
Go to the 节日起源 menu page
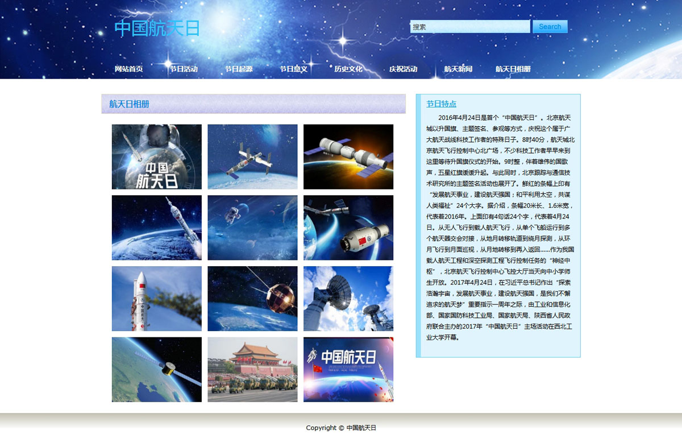(x=239, y=69)
